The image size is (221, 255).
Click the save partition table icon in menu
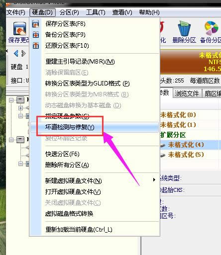click(36, 24)
